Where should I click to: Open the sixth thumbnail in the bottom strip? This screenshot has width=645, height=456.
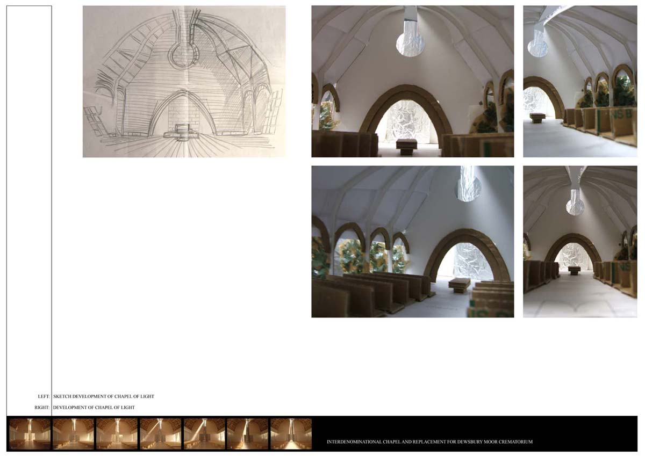click(247, 433)
